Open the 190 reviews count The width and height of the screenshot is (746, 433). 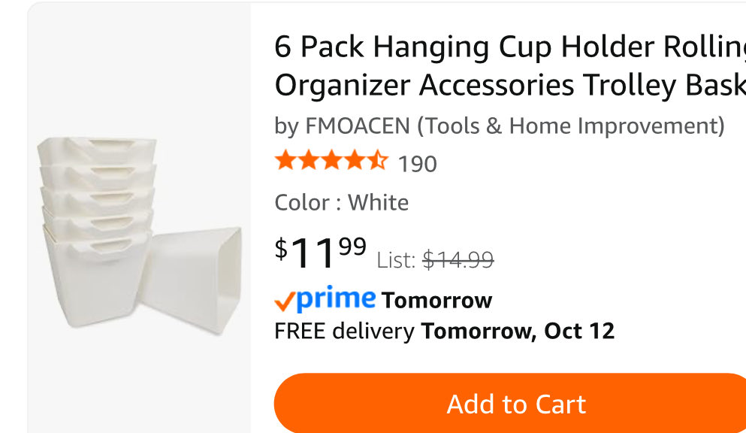pyautogui.click(x=417, y=164)
